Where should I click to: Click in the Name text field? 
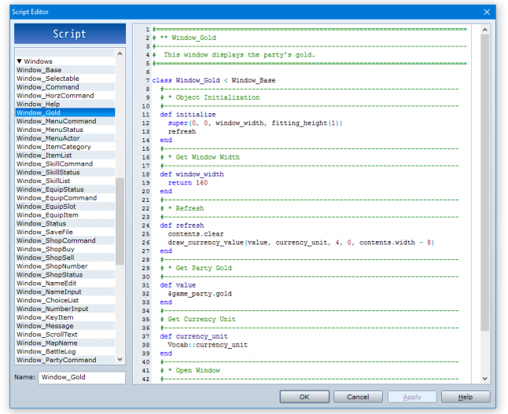pyautogui.click(x=81, y=378)
